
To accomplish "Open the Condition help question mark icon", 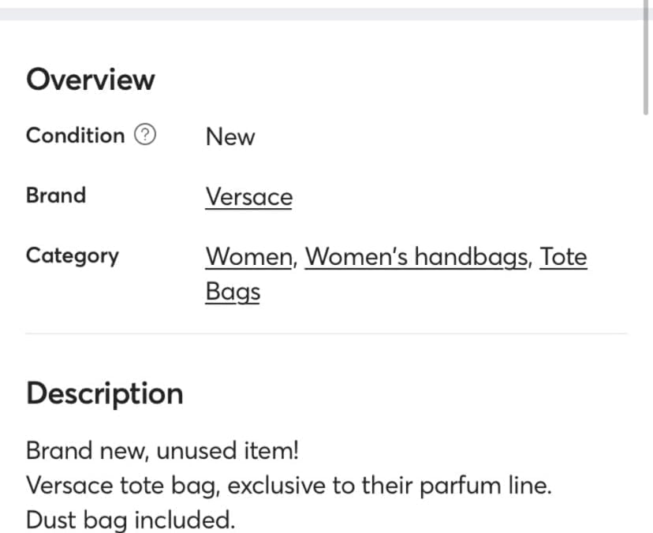I will click(x=145, y=135).
